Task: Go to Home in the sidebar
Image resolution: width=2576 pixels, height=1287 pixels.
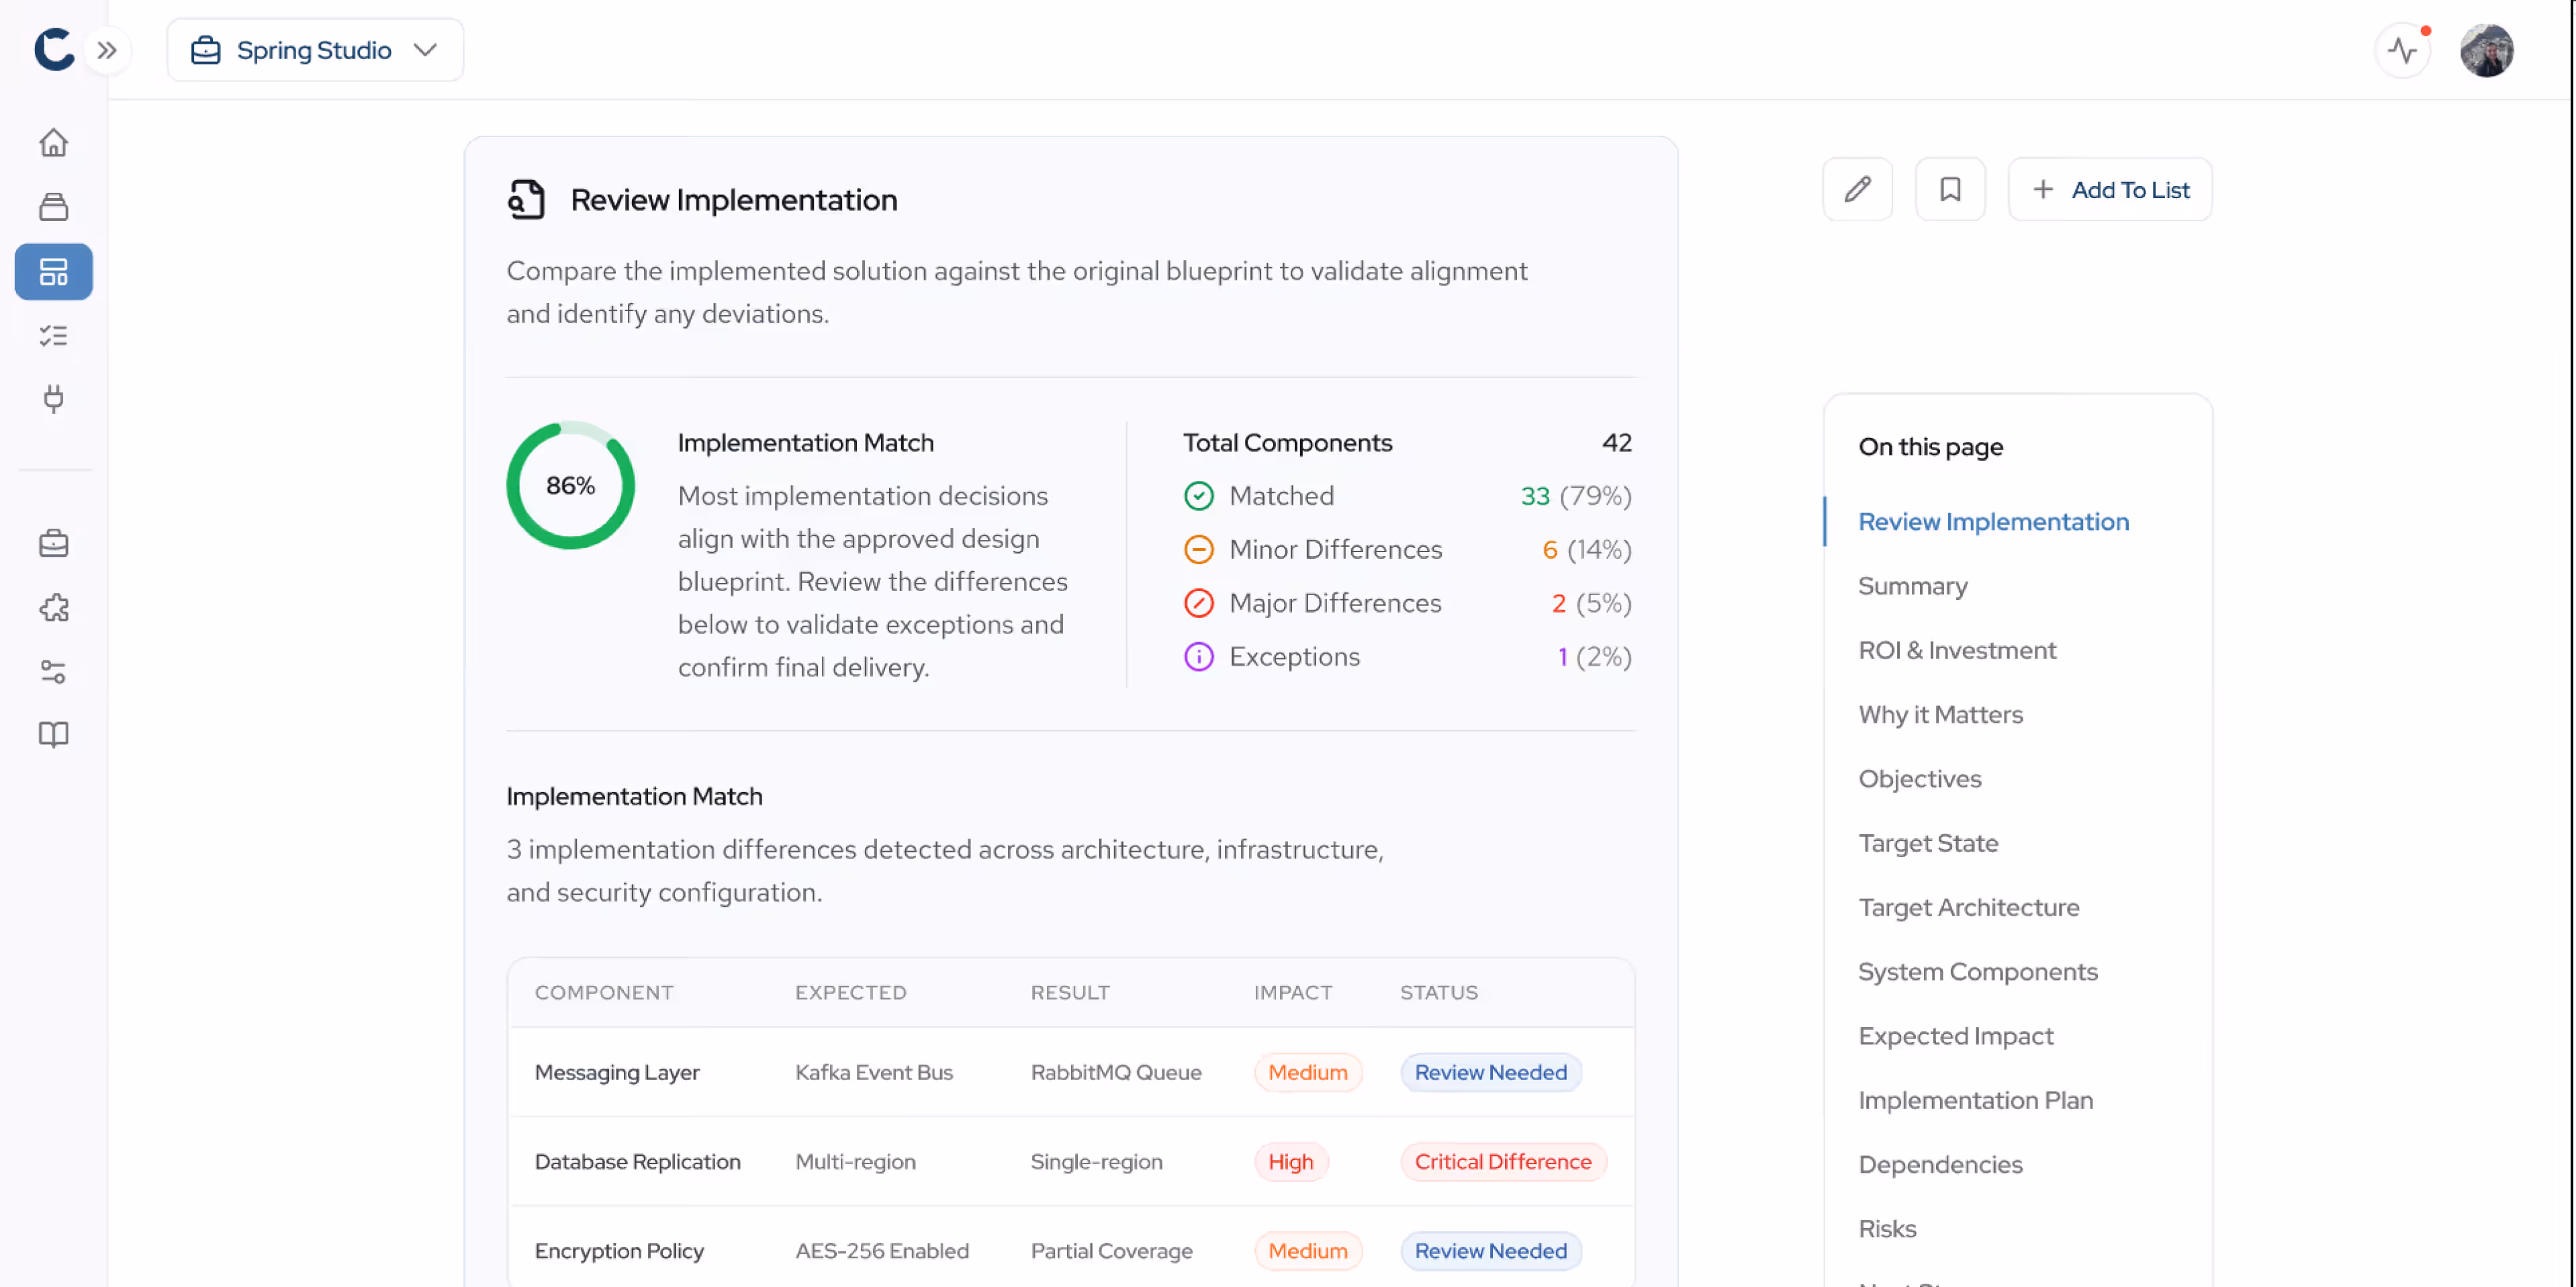Action: (54, 143)
